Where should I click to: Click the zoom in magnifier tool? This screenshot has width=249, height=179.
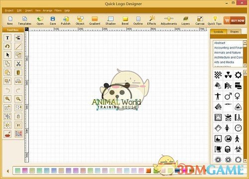click(7, 99)
